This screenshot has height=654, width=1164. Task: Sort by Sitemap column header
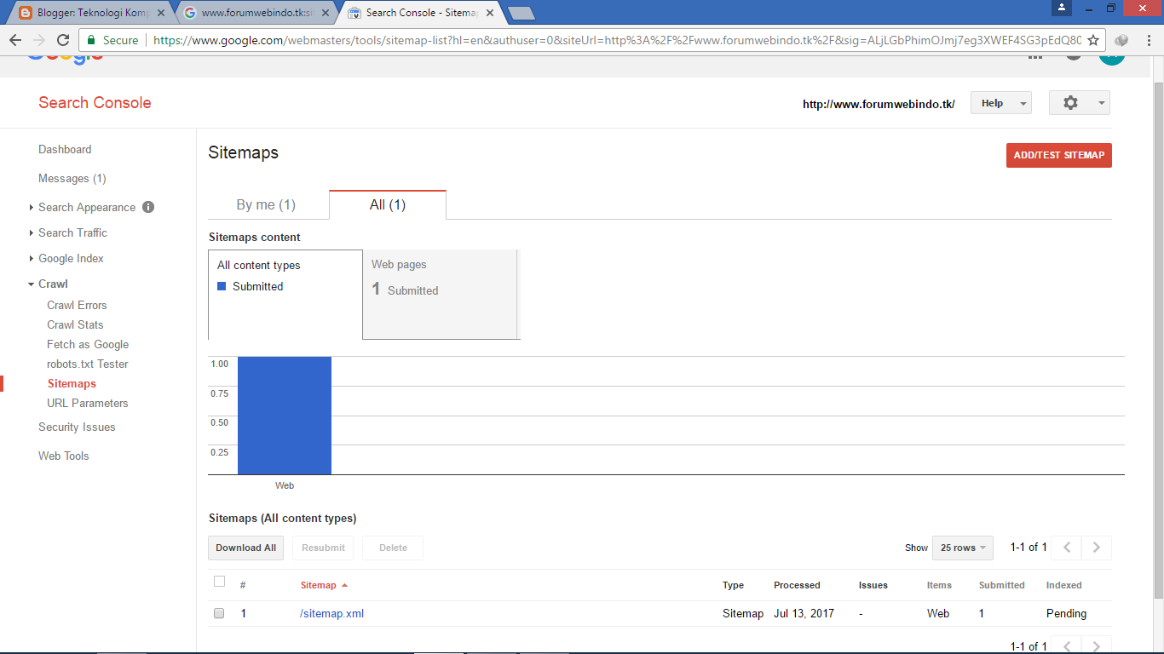coord(324,585)
